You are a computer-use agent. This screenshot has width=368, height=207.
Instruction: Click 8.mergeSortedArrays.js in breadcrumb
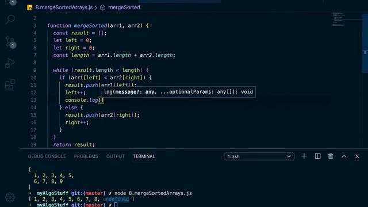pyautogui.click(x=64, y=7)
